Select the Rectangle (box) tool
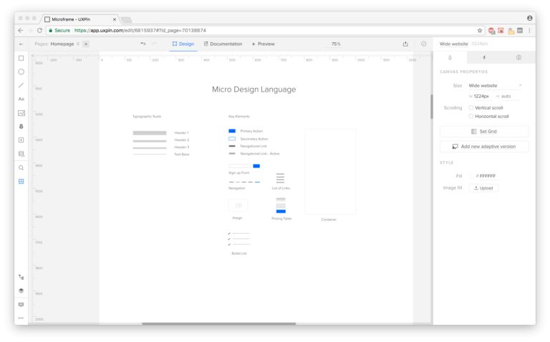550x342 pixels. click(21, 58)
